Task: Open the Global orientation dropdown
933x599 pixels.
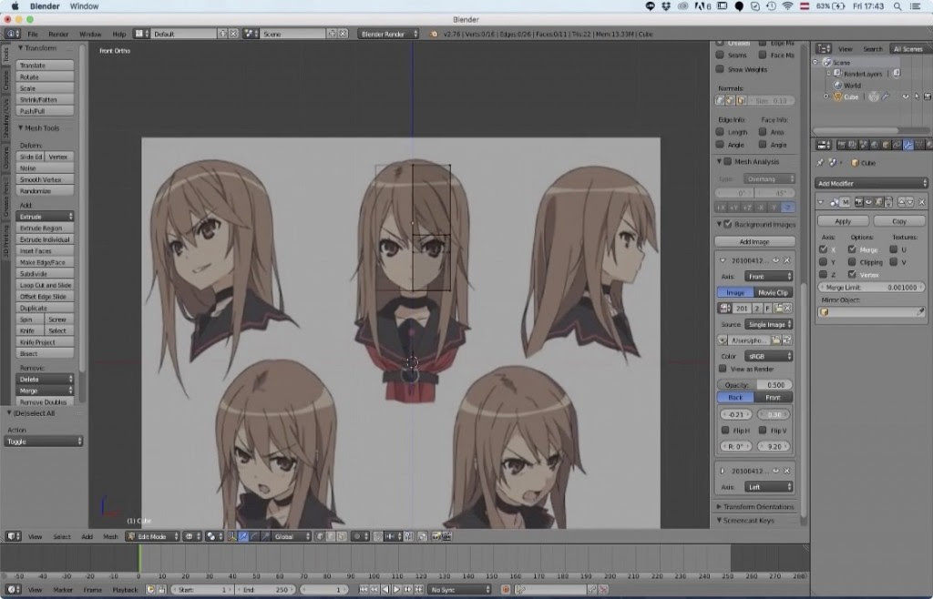Action: pyautogui.click(x=291, y=536)
